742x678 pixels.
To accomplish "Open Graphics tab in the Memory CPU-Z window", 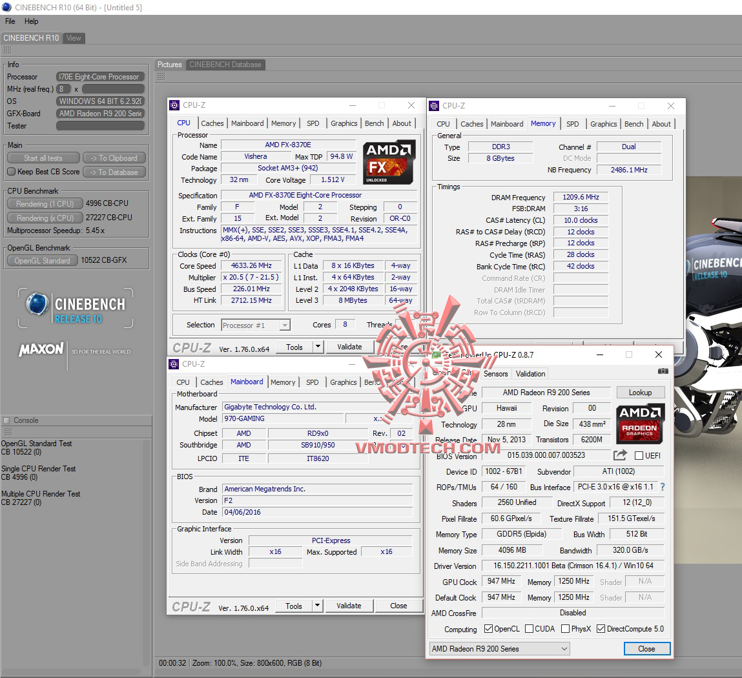I will [x=603, y=124].
